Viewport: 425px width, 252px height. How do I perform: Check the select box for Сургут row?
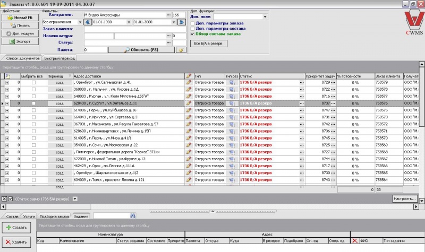tap(33, 103)
